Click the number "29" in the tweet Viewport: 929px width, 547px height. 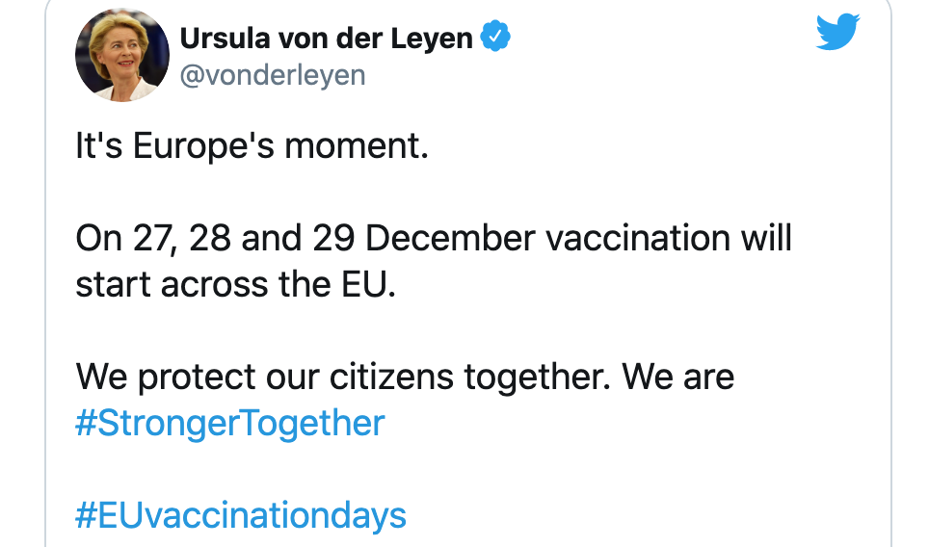click(333, 239)
